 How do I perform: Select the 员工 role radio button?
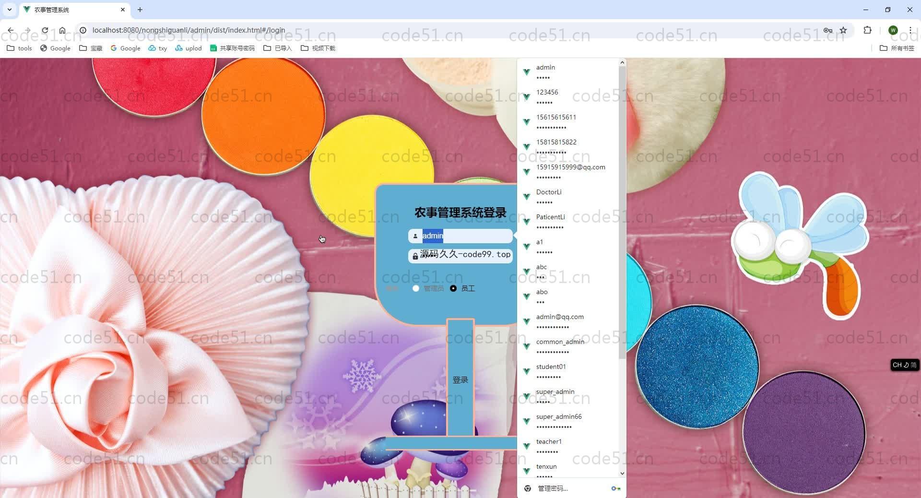coord(453,288)
